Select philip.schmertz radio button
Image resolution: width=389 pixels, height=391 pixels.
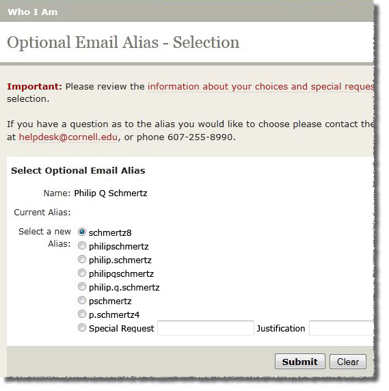point(82,259)
